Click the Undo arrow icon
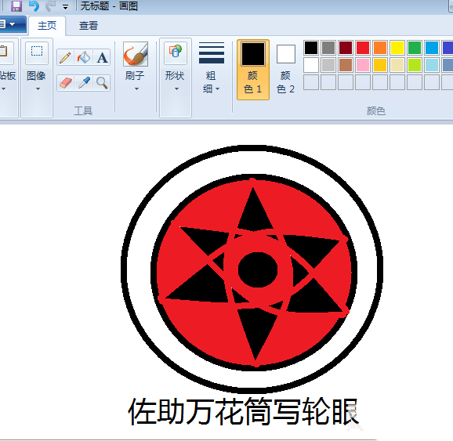 [x=34, y=6]
